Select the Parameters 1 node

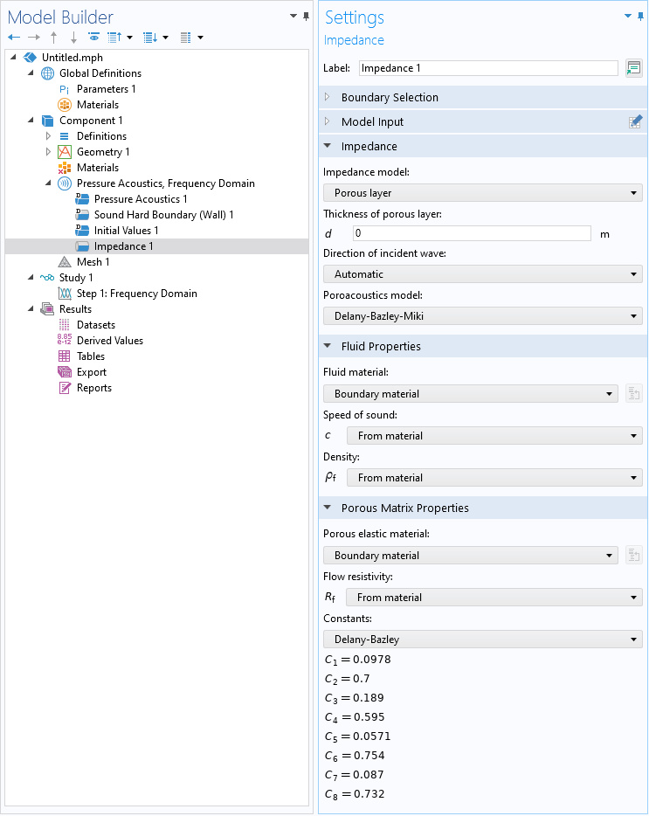(x=107, y=89)
